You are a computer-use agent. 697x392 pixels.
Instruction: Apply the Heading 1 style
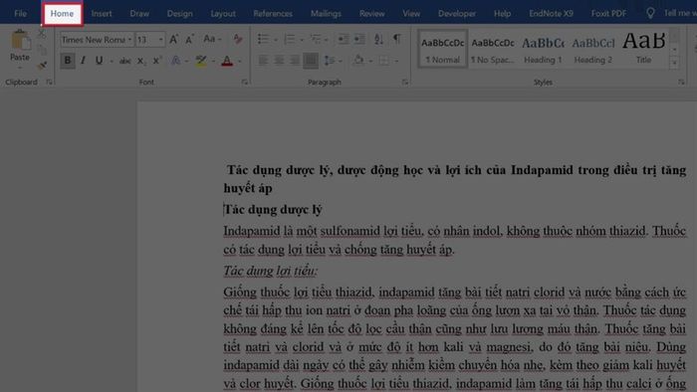click(x=543, y=49)
